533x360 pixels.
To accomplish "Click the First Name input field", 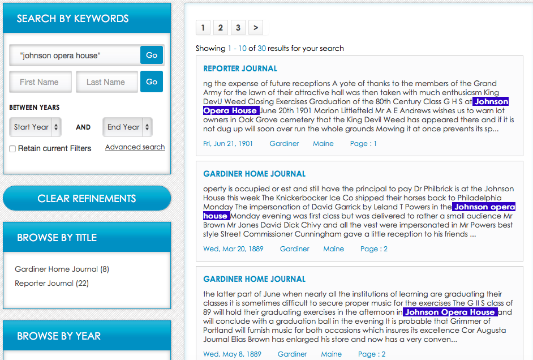I will pyautogui.click(x=40, y=82).
